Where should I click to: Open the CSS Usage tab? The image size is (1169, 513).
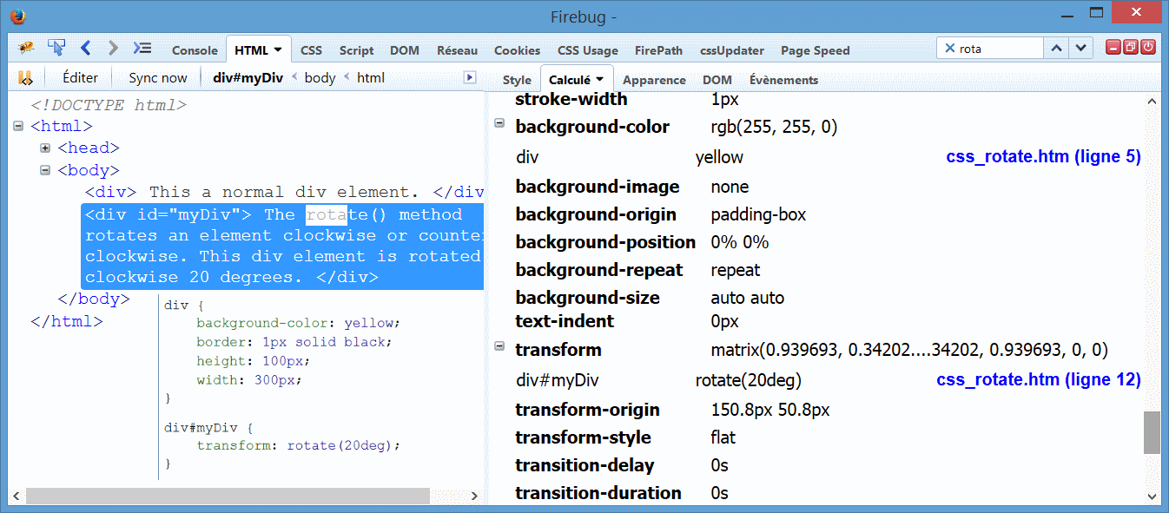[587, 50]
